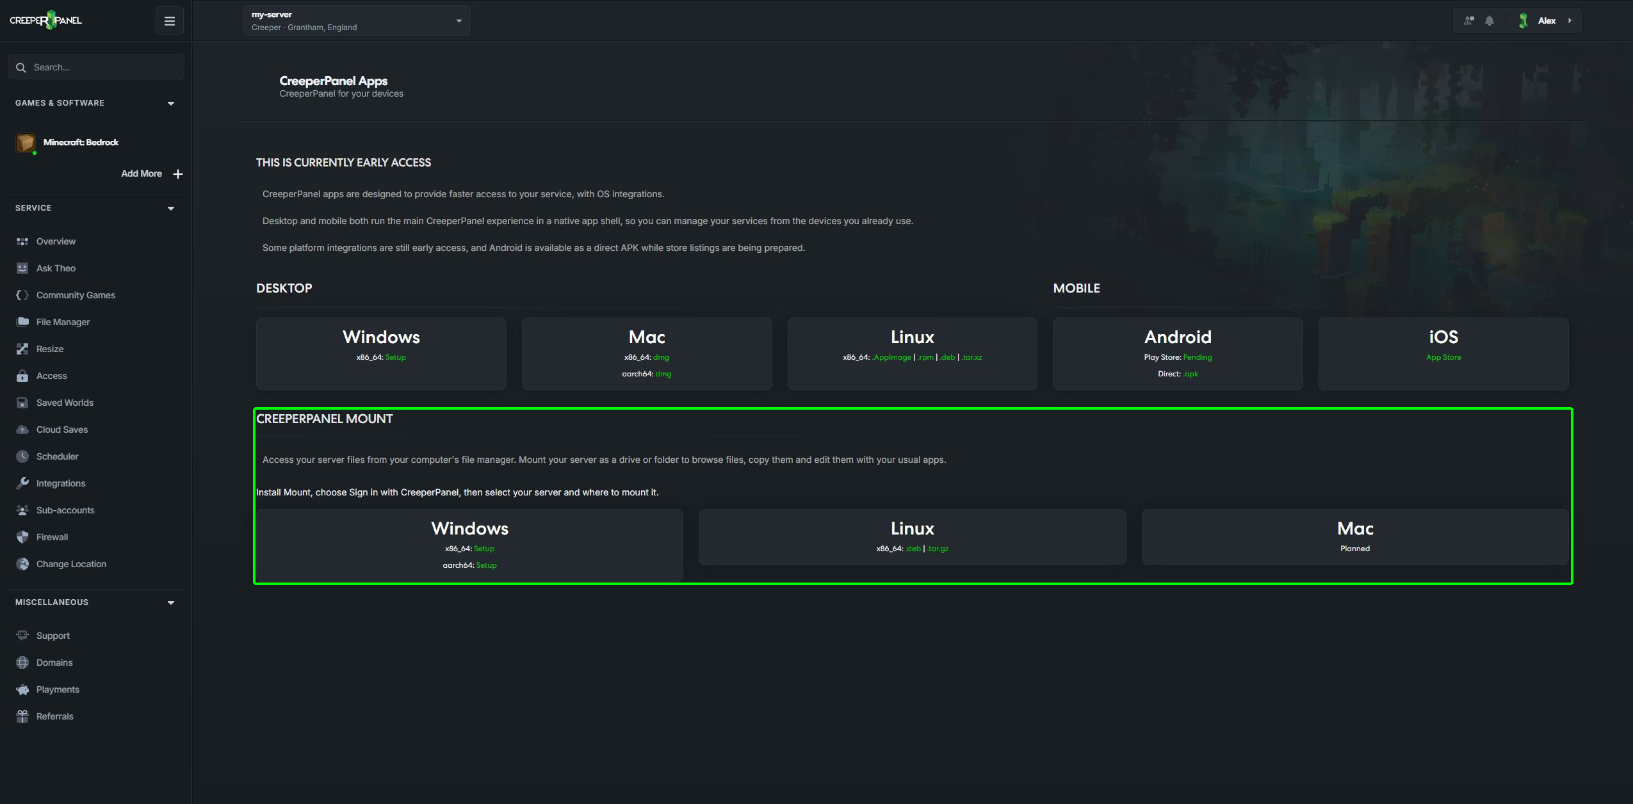Download the Mount Windows aarch64 Setup
Screen dimensions: 1633x804
coord(486,565)
